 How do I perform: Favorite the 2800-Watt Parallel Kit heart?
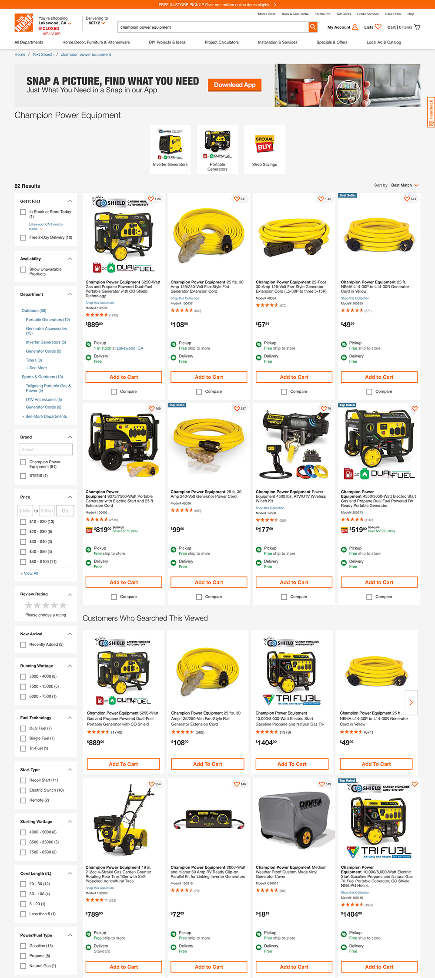click(x=237, y=784)
